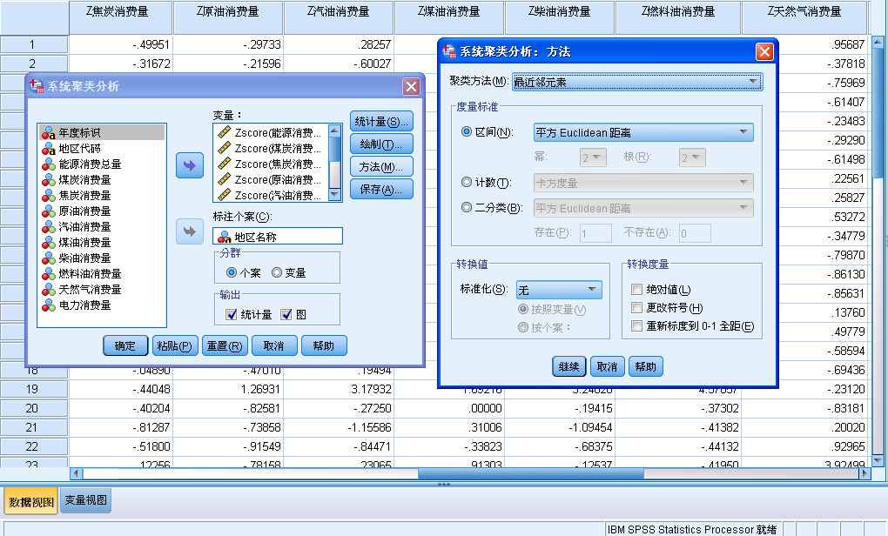Open the 方法(M)... dialog
Image resolution: width=888 pixels, height=536 pixels.
click(381, 166)
